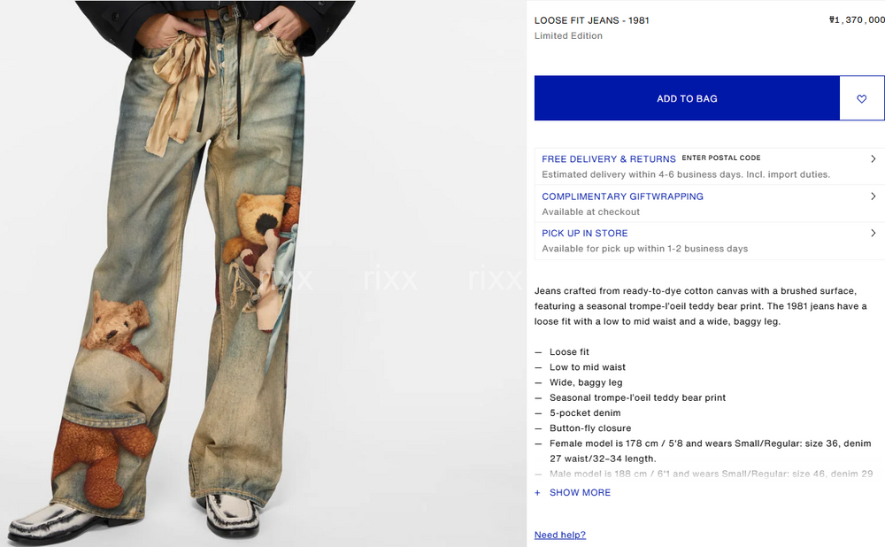Expand Pick Up In Store chevron
The height and width of the screenshot is (547, 885).
pyautogui.click(x=873, y=233)
